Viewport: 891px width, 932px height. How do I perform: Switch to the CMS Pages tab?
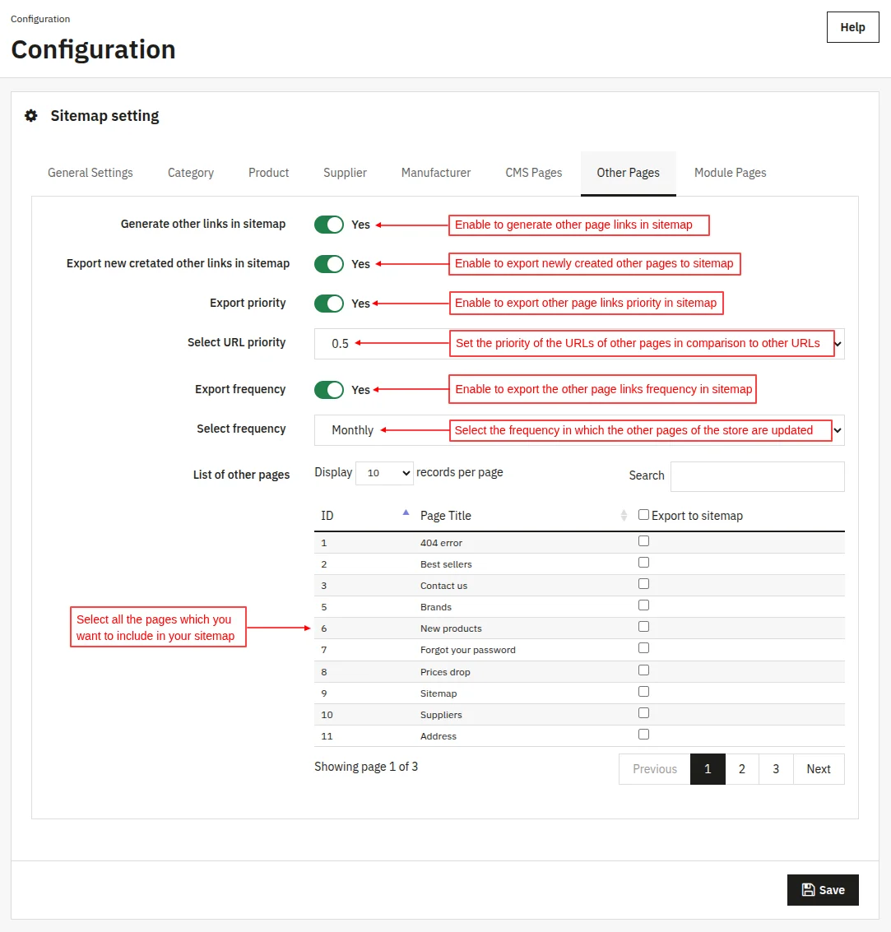pos(534,173)
